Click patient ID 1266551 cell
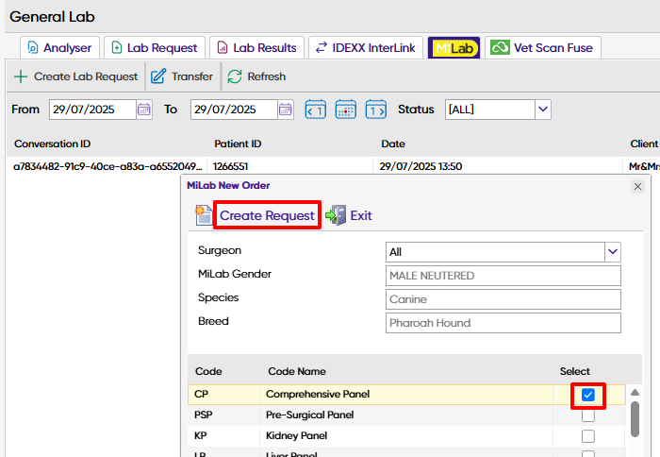 231,166
